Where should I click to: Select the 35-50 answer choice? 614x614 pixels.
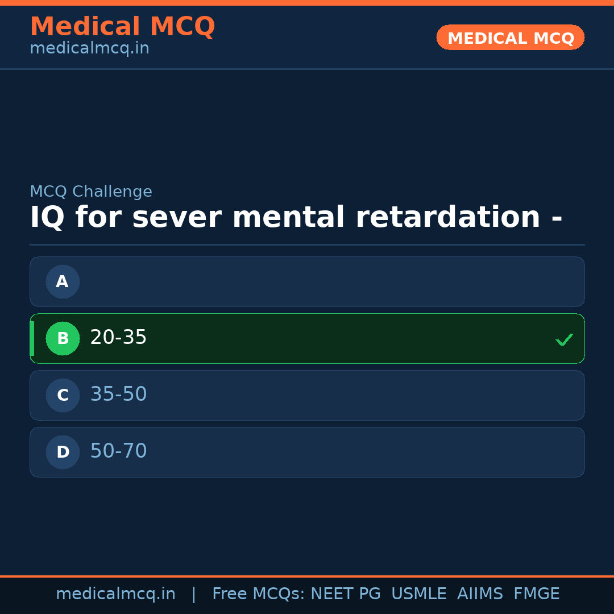pyautogui.click(x=307, y=395)
